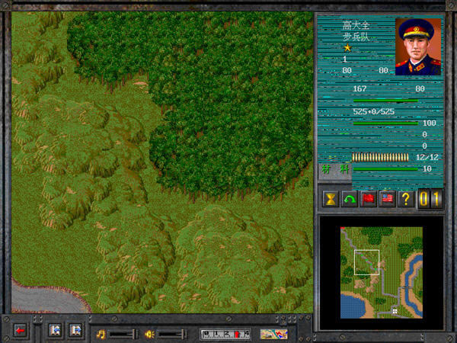Adjust the sound effects volume slider

(172, 333)
